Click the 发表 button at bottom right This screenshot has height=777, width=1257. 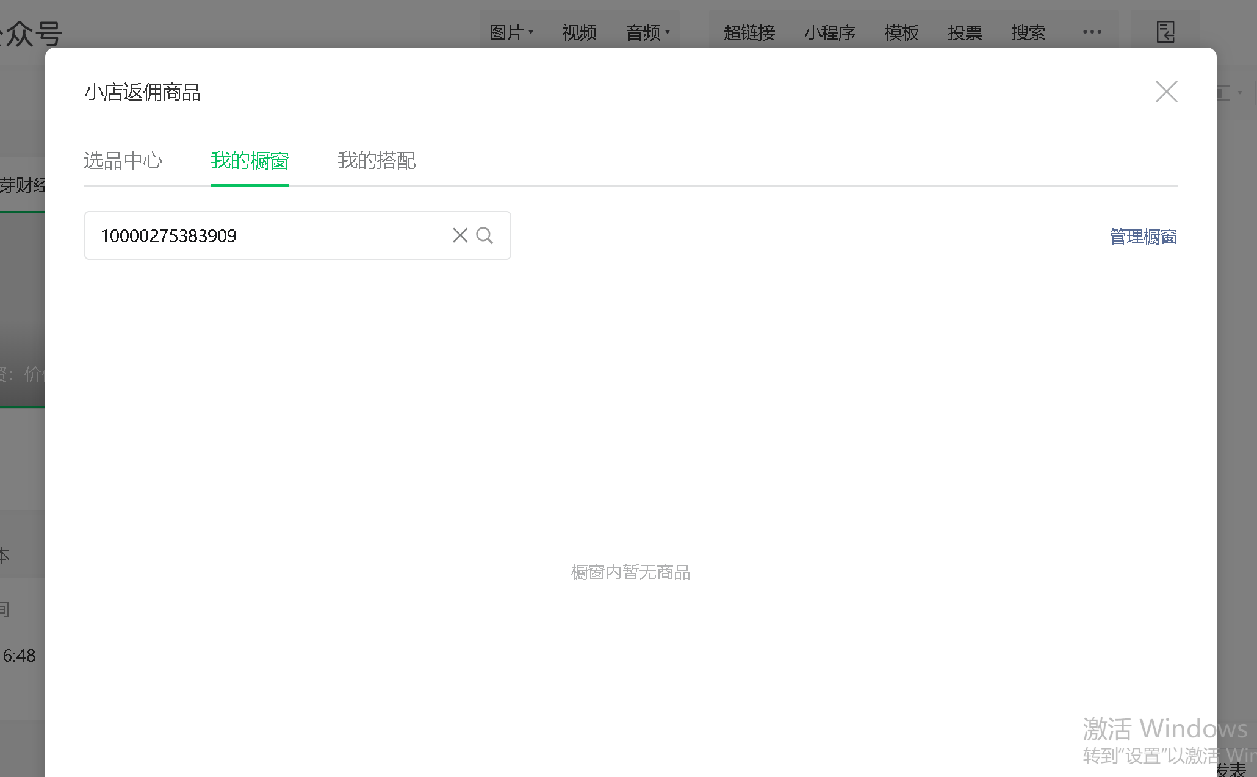[x=1231, y=769]
